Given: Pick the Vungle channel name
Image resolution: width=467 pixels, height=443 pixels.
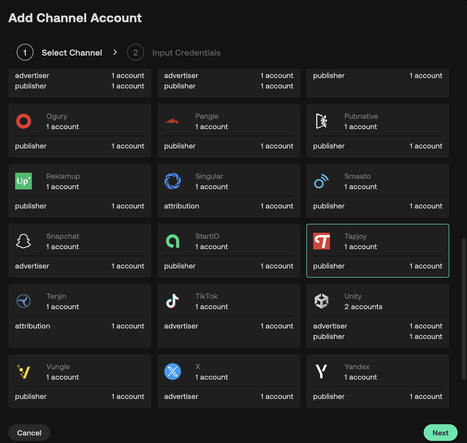Looking at the screenshot, I should 58,367.
